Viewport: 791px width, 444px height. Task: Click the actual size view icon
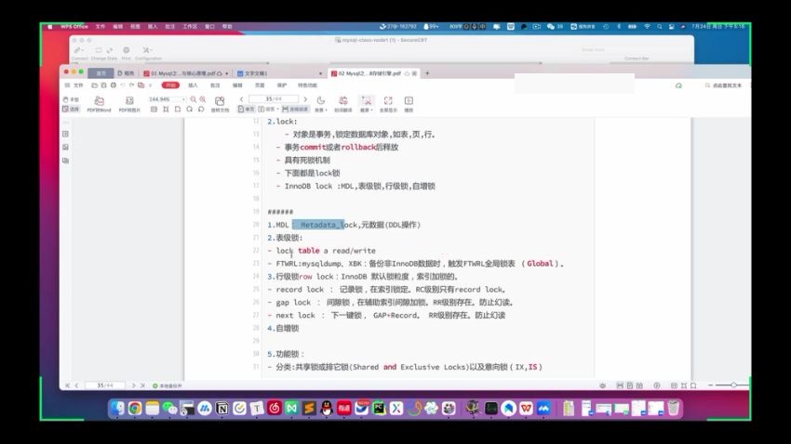(154, 109)
